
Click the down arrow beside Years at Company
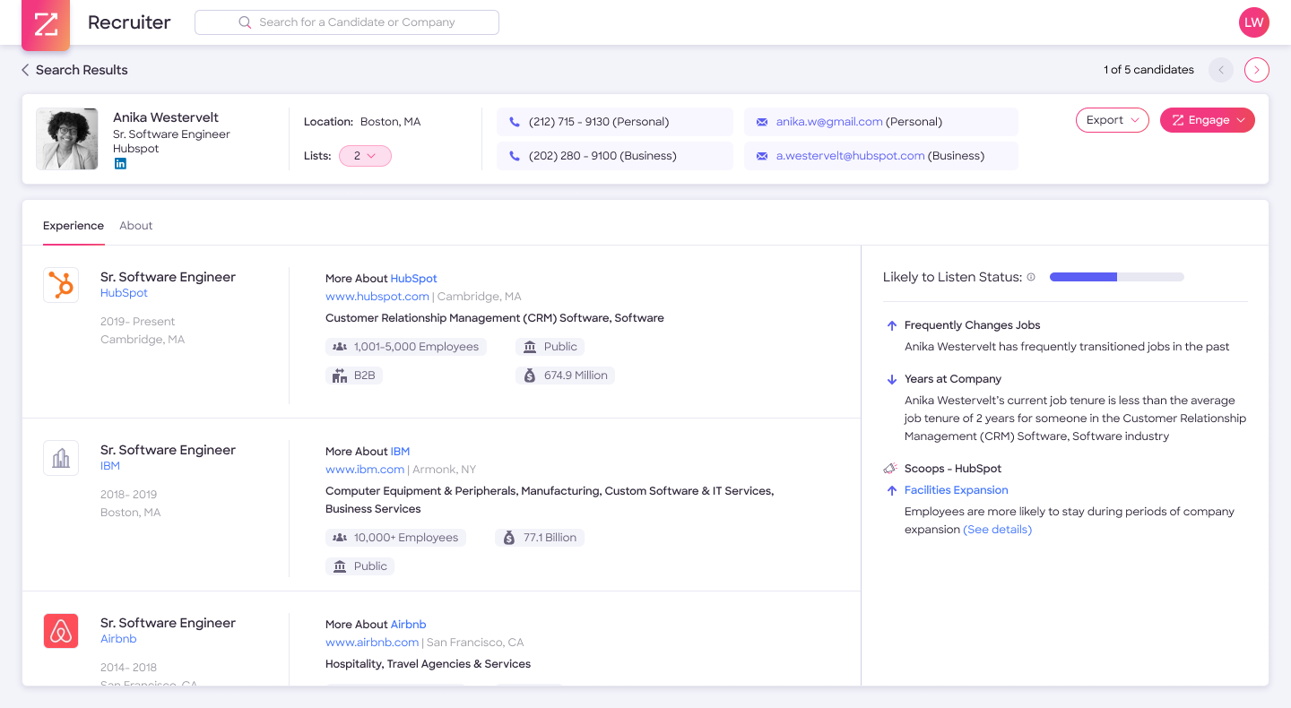891,379
